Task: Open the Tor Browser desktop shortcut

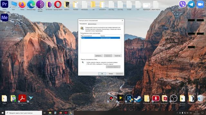Action: [40, 4]
